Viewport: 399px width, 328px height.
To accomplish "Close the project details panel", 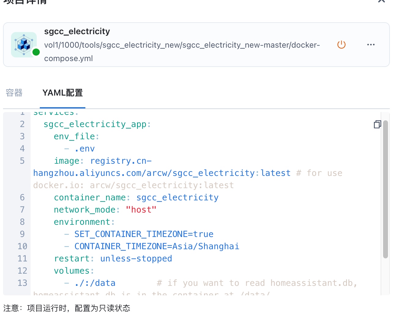I will pyautogui.click(x=381, y=1).
